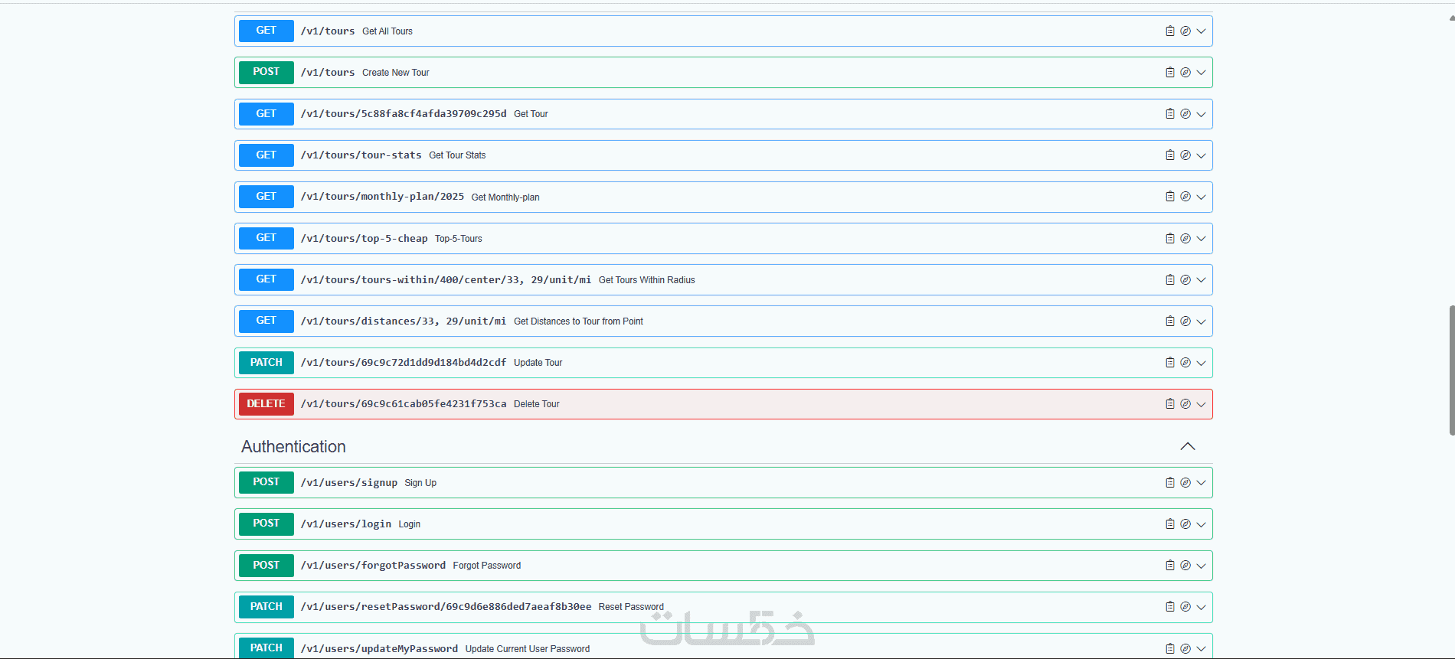The width and height of the screenshot is (1455, 659).
Task: Click clipboard icon on Login row
Action: (x=1169, y=524)
